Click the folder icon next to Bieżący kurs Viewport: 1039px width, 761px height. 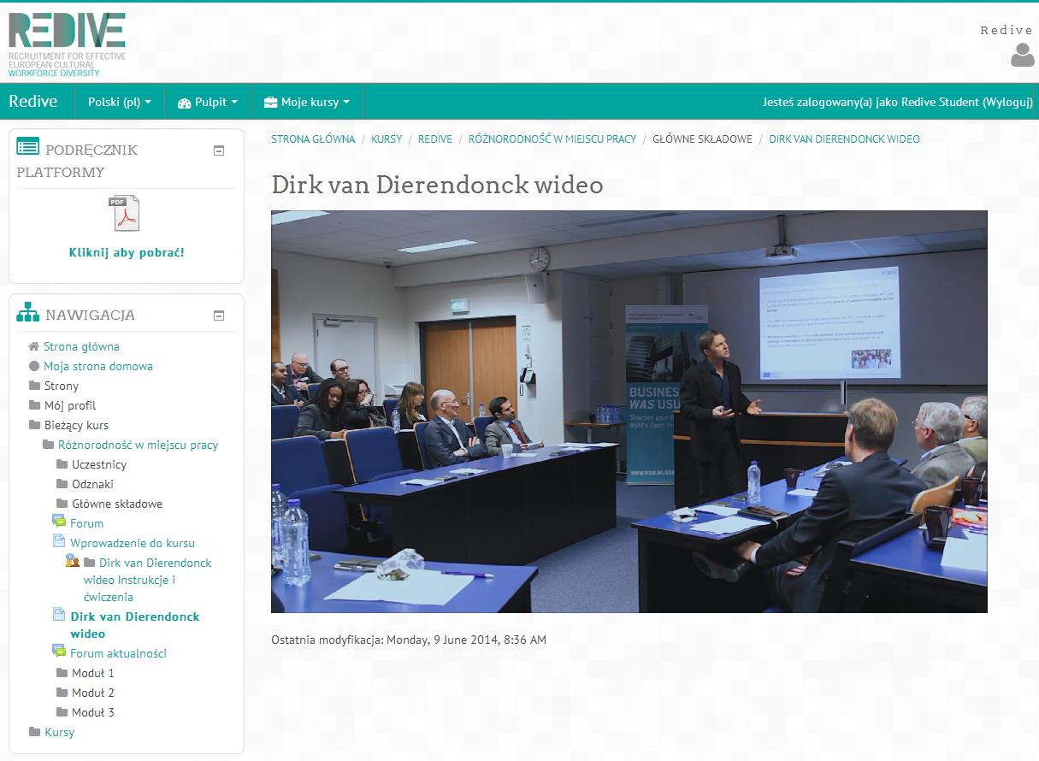point(34,425)
